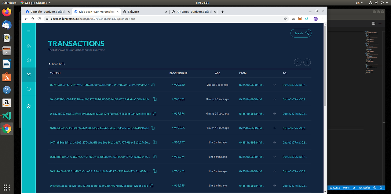391x194 pixels.
Task: Open a new Chrome tab
Action: [222, 12]
